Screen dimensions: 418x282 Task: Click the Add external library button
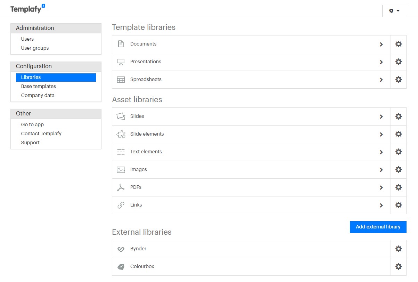click(378, 227)
